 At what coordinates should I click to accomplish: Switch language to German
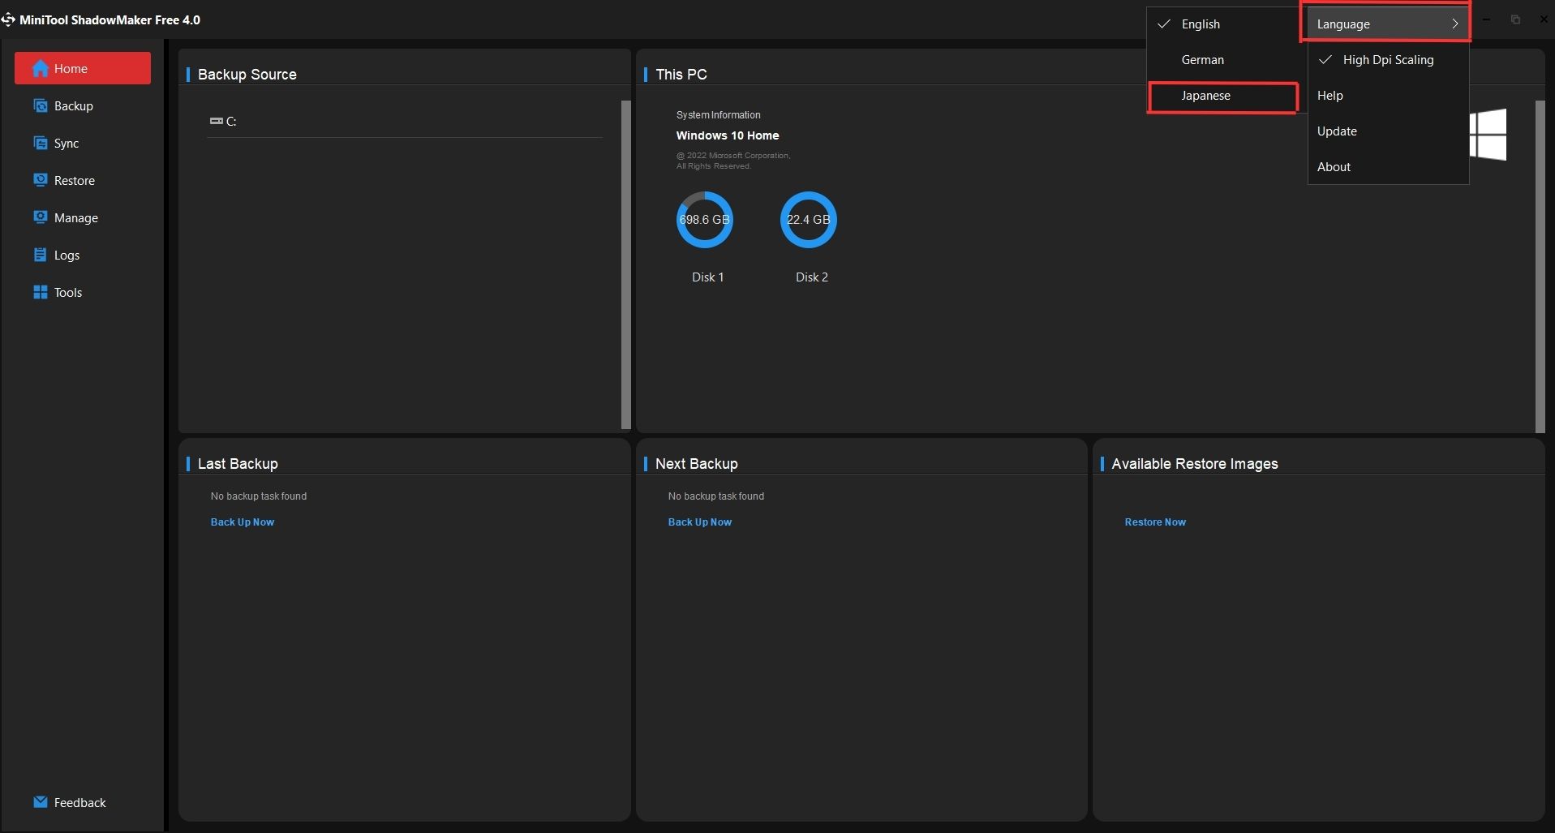point(1202,60)
